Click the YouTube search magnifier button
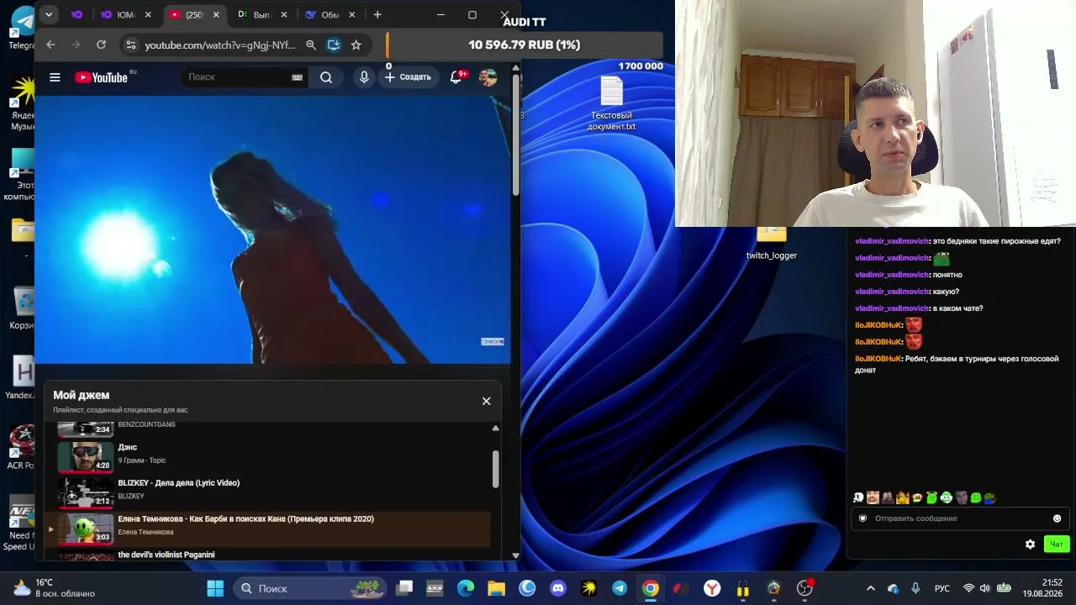The image size is (1076, 605). [x=326, y=77]
